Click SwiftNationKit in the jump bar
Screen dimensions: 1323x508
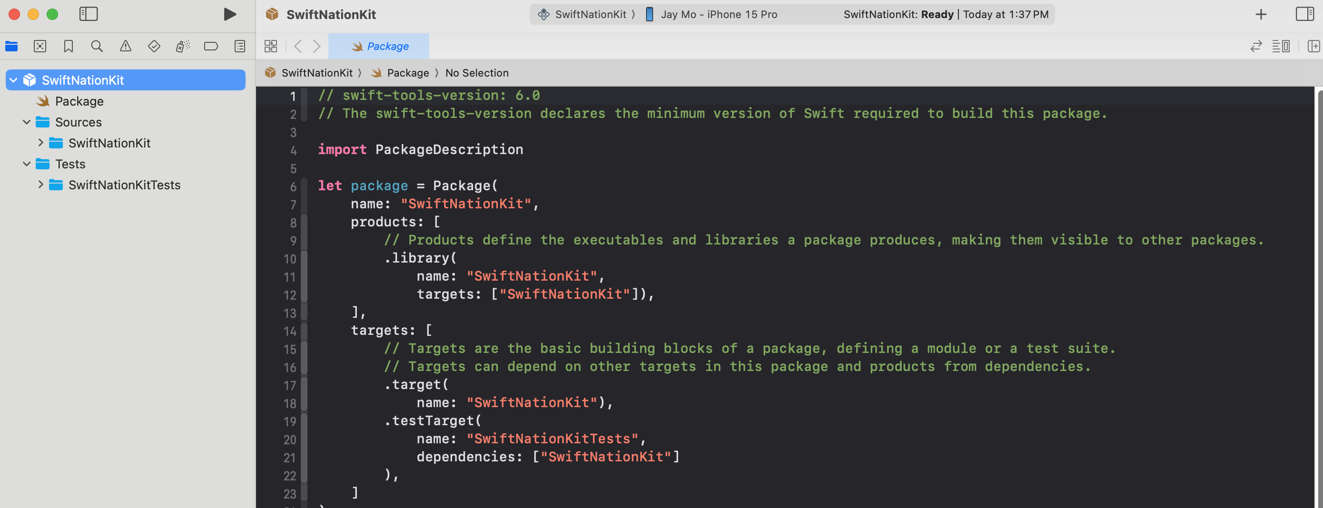[x=317, y=73]
